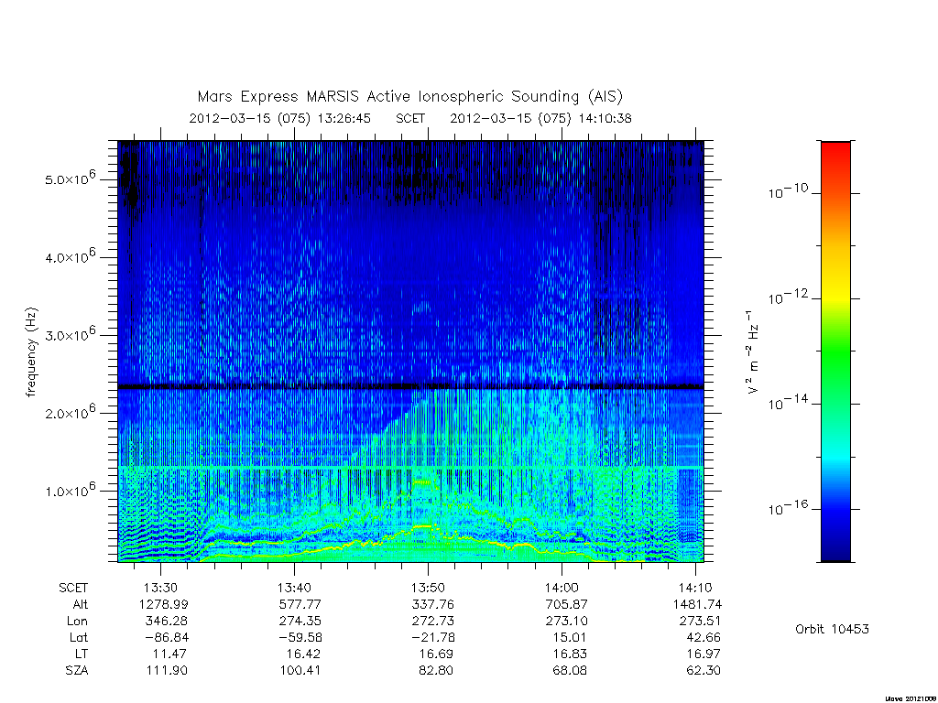Click latitude value -86.84
The height and width of the screenshot is (703, 938).
pyautogui.click(x=167, y=637)
